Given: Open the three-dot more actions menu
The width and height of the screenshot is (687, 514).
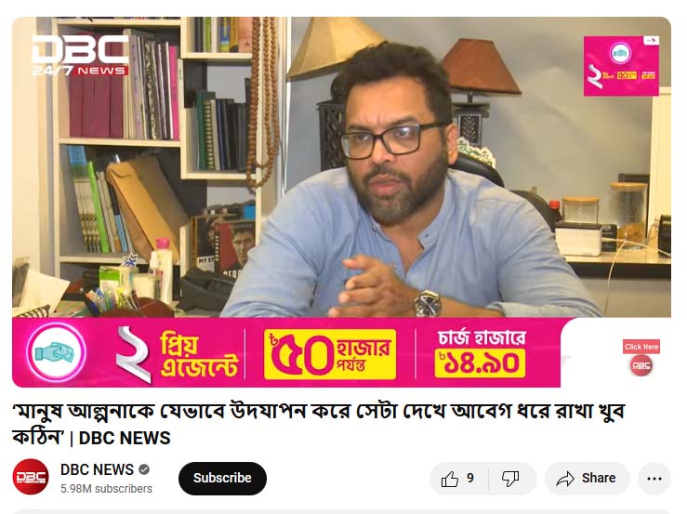Looking at the screenshot, I should [x=654, y=479].
